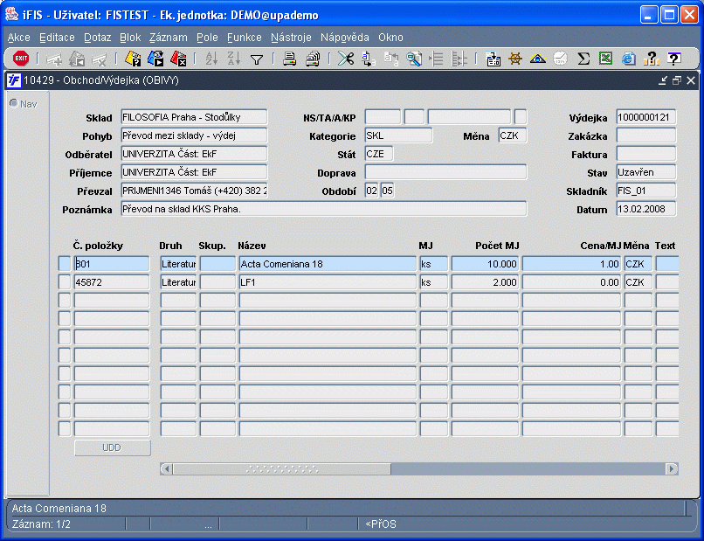Click the horizontal scrollbar right arrow

(x=672, y=469)
